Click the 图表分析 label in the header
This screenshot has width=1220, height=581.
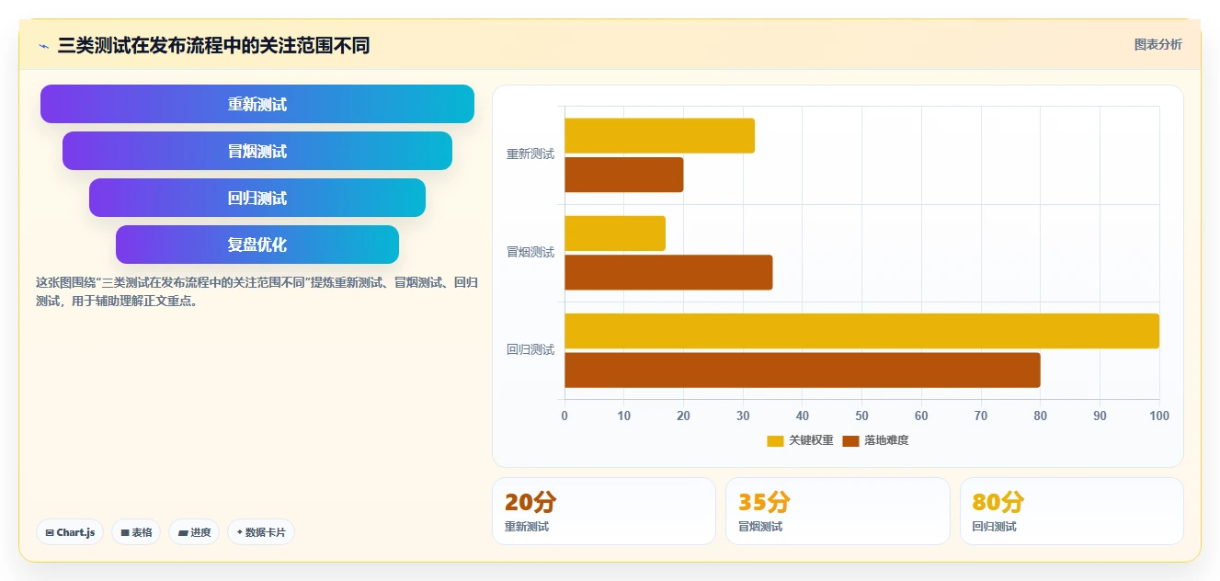(1158, 44)
